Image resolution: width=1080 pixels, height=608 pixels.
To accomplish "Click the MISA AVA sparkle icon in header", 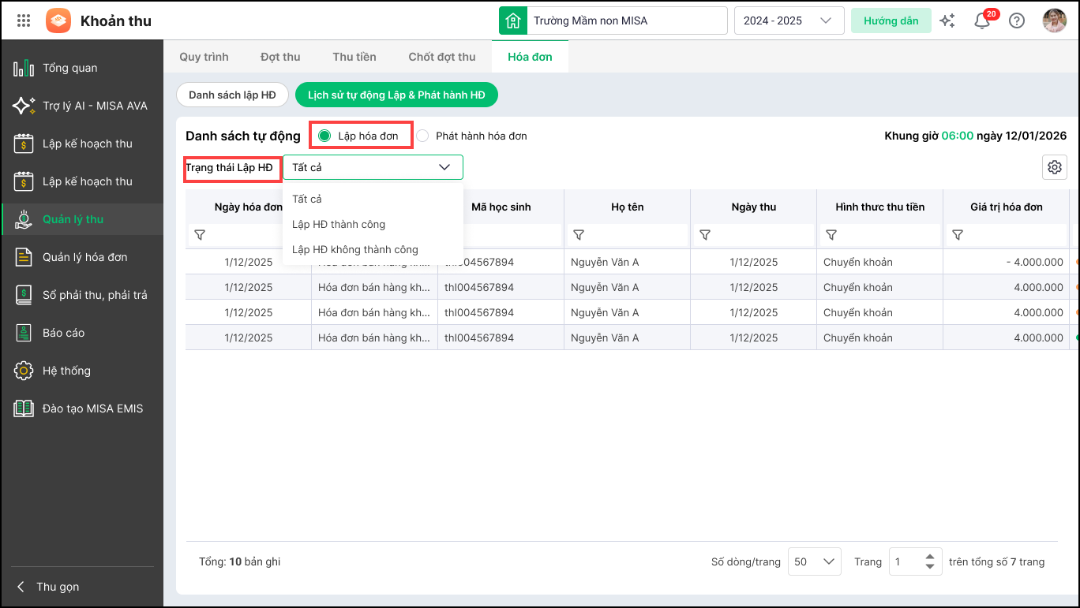I will click(947, 21).
